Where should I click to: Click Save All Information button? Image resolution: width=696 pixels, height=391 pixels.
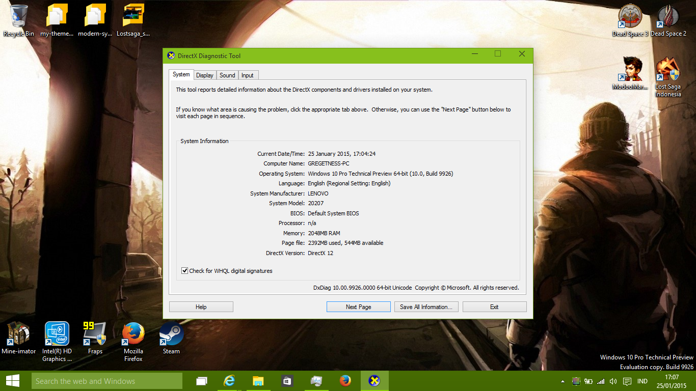click(x=426, y=307)
